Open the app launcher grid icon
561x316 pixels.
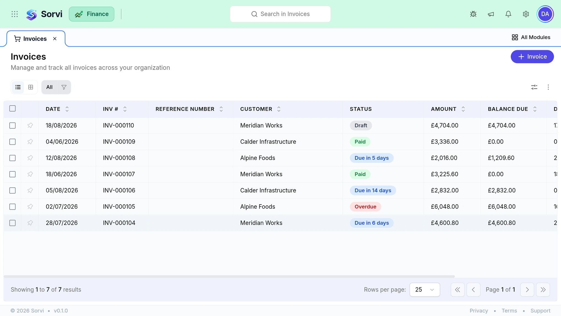15,14
